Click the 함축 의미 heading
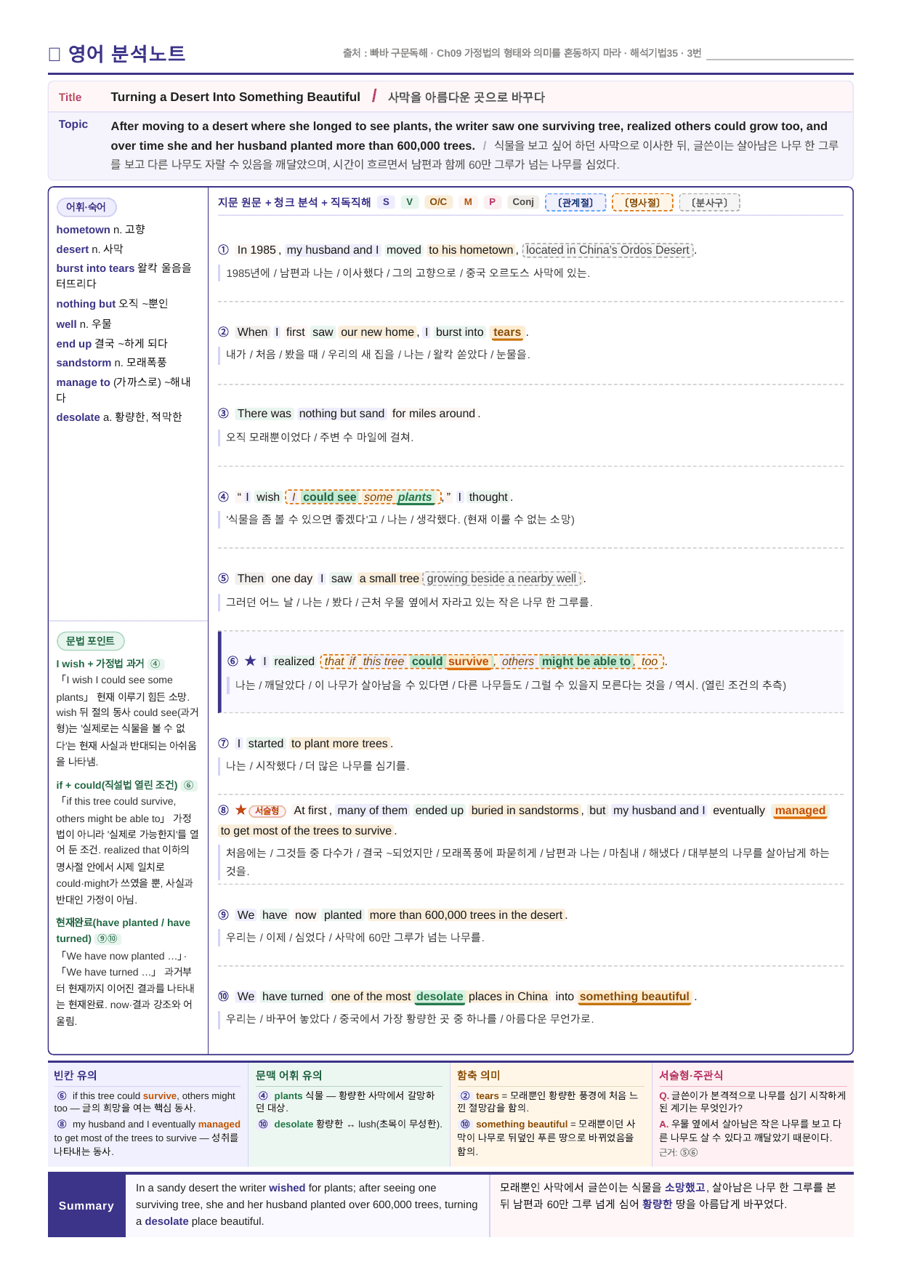Viewport: 901px width, 1275px height. (x=479, y=1075)
